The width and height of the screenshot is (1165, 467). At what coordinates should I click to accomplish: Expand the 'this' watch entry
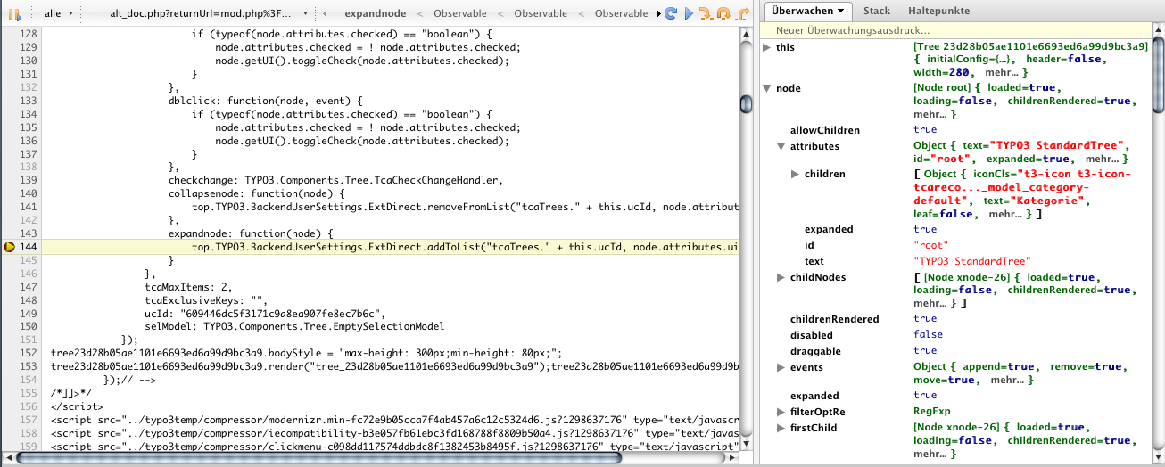click(766, 47)
